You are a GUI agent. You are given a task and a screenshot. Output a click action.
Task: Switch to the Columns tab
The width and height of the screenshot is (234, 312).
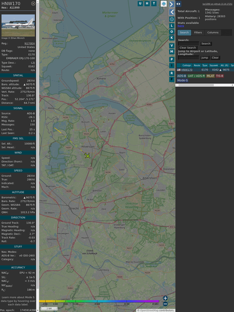click(213, 33)
